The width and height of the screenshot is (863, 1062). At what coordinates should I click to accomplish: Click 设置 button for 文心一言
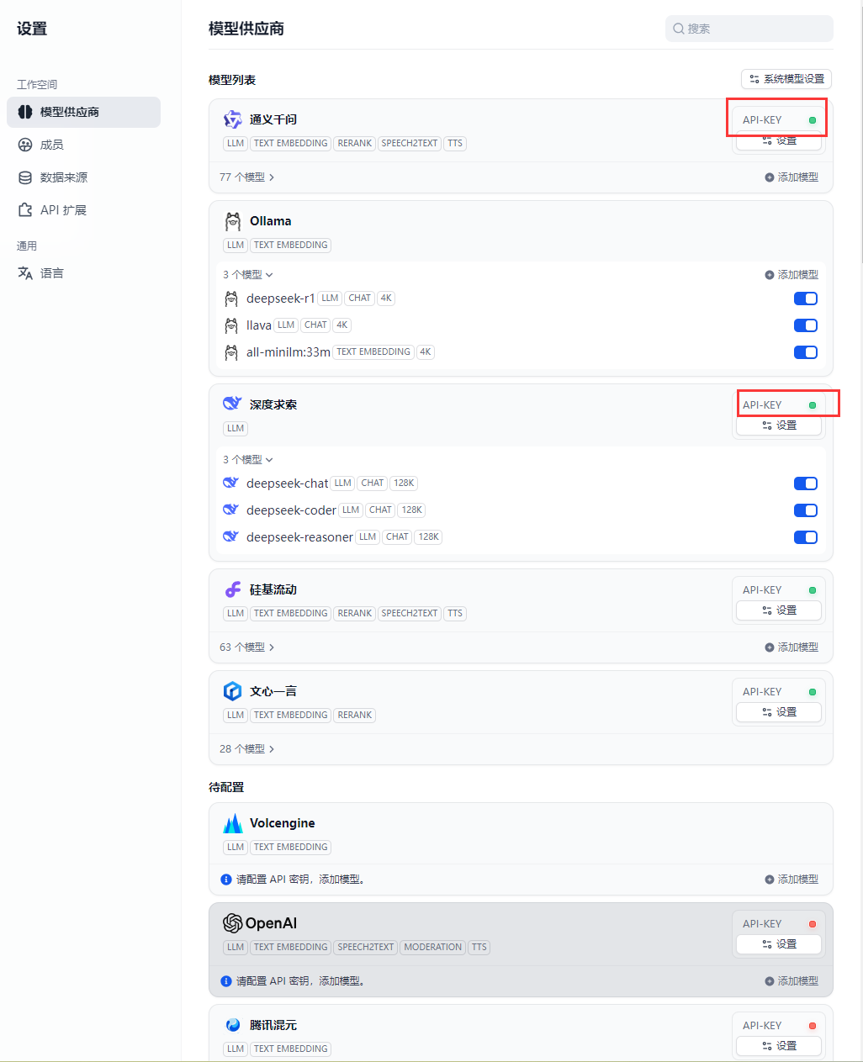779,712
